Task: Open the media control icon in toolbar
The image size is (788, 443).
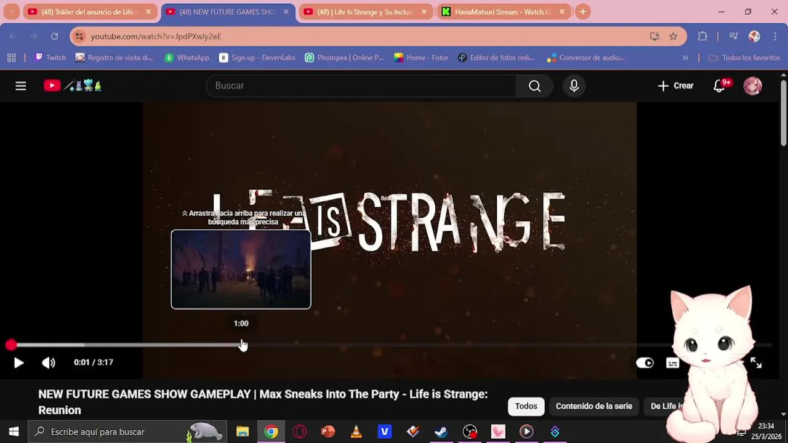Action: (733, 36)
